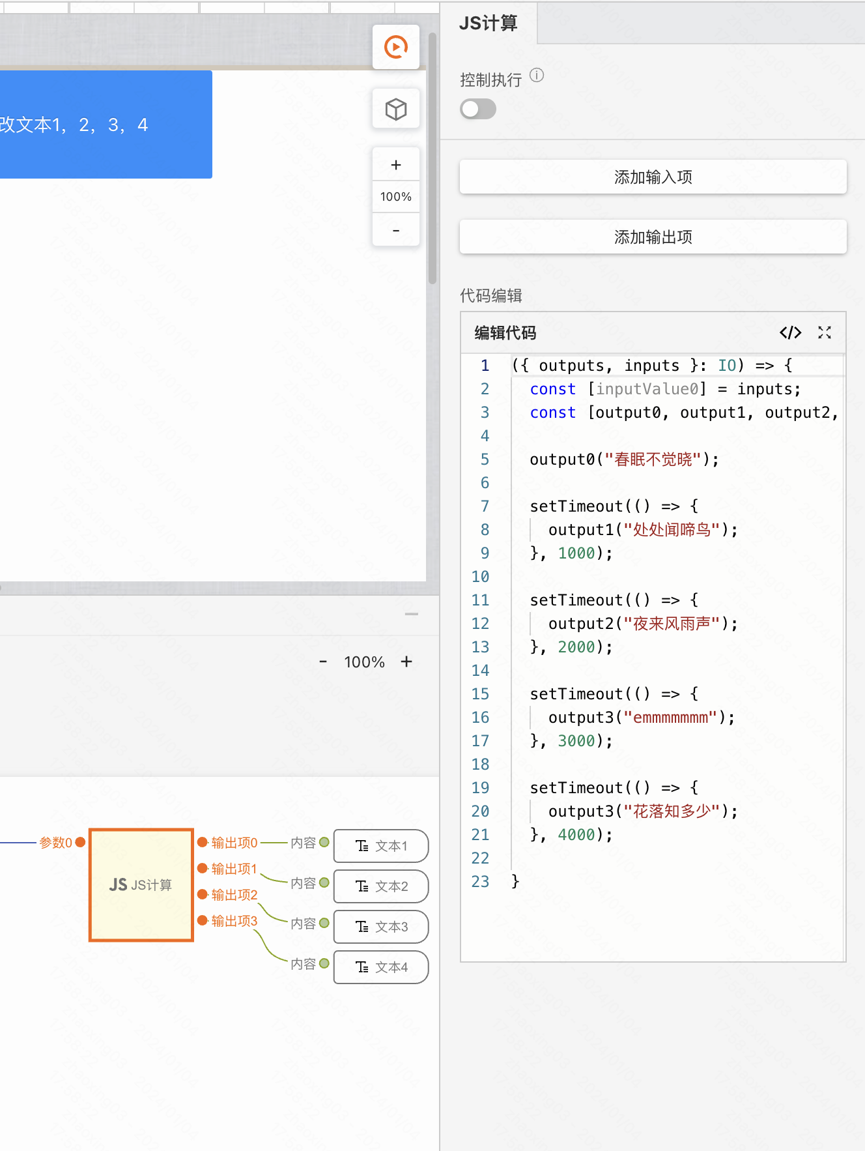Zoom out canvas with minus button
This screenshot has width=865, height=1151.
click(x=396, y=230)
